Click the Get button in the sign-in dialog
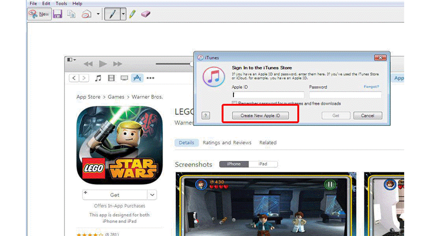 pos(336,115)
